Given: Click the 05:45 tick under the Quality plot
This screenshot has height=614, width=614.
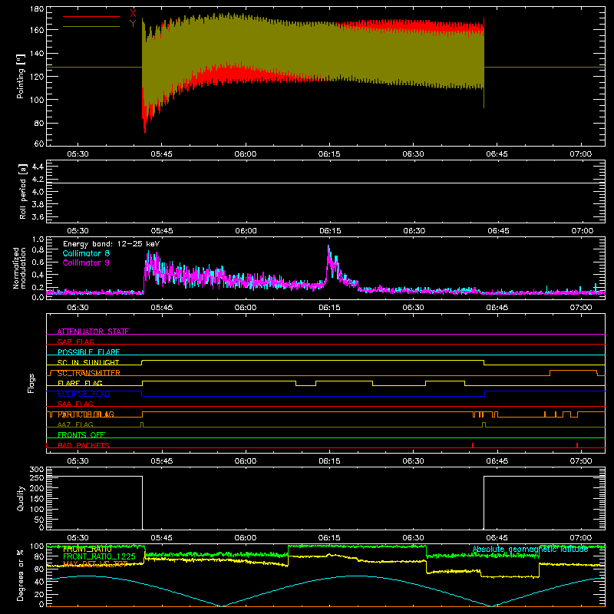Looking at the screenshot, I should pos(161,538).
